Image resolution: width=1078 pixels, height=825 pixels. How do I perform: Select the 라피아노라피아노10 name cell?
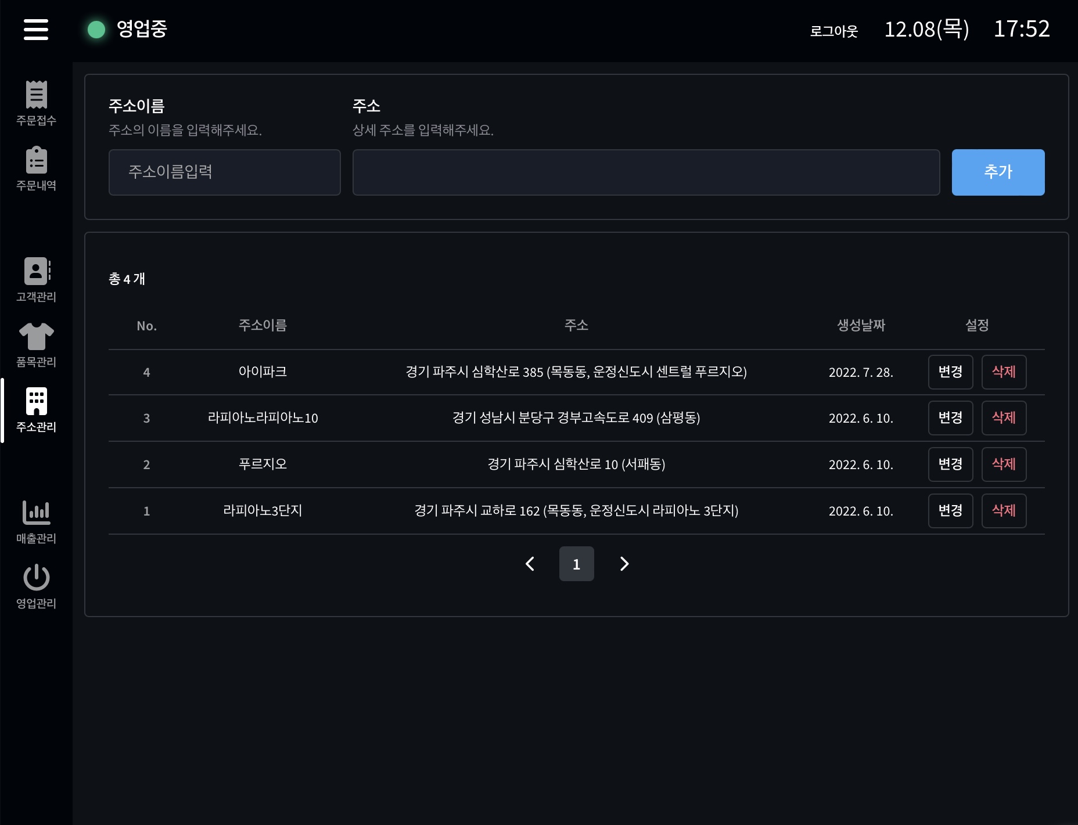click(263, 418)
